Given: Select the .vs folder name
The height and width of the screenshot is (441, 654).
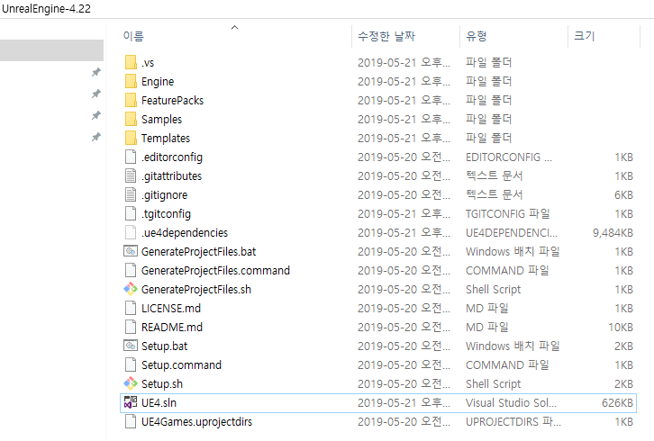Looking at the screenshot, I should pyautogui.click(x=148, y=62).
